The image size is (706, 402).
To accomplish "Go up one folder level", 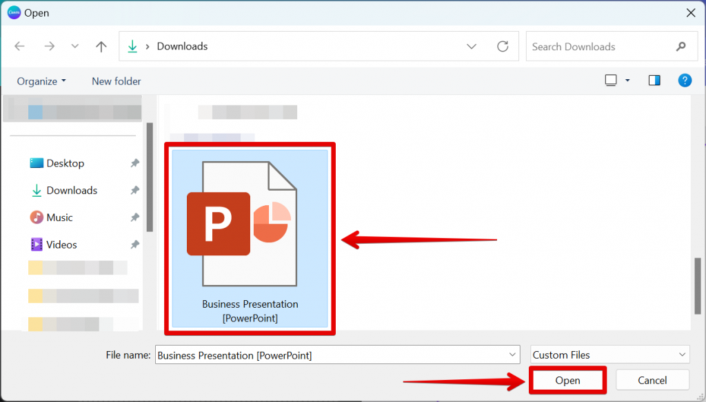I will pyautogui.click(x=101, y=47).
